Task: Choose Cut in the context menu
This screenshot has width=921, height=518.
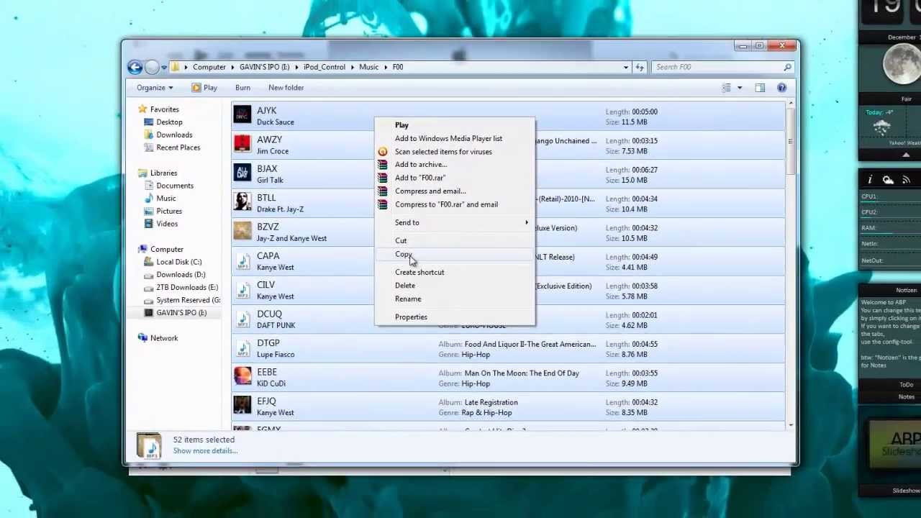Action: [455, 241]
